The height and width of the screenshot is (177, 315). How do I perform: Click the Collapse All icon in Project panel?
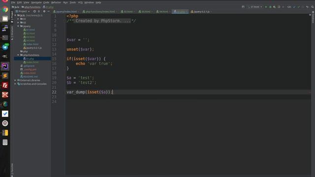pyautogui.click(x=39, y=11)
